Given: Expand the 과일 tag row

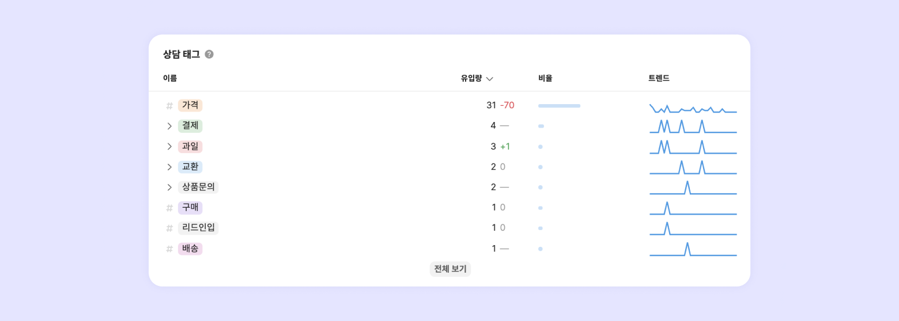Looking at the screenshot, I should pos(169,147).
